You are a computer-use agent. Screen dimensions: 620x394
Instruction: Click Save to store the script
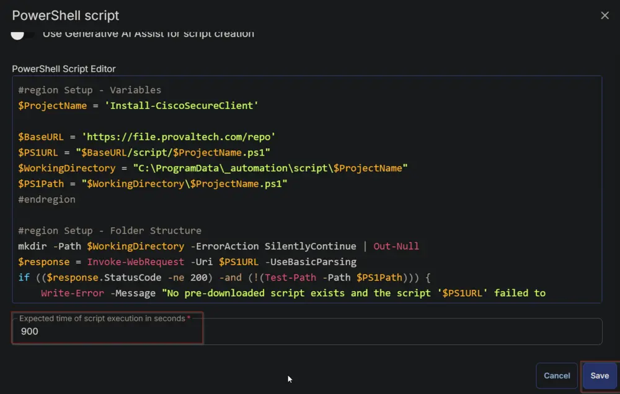tap(600, 375)
